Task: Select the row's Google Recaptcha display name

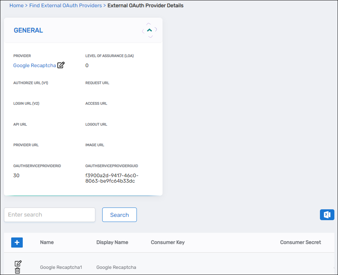Action: click(116, 267)
